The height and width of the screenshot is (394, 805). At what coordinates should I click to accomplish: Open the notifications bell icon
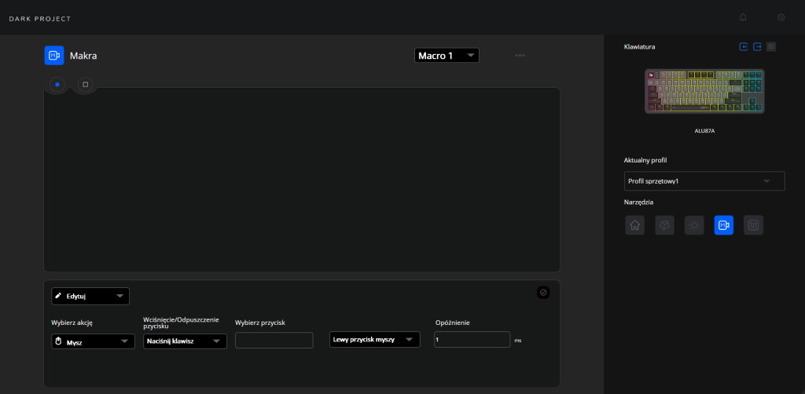744,17
